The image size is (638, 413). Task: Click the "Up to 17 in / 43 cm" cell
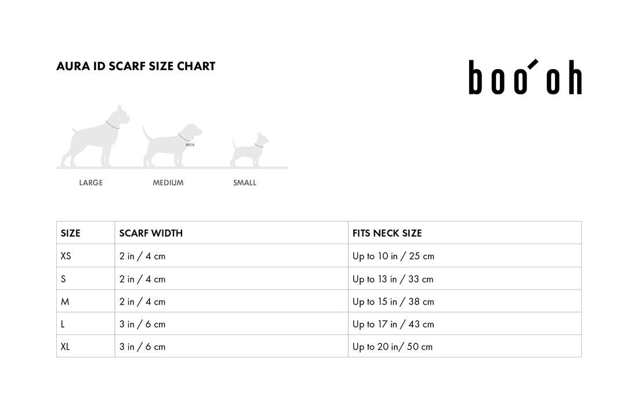[x=393, y=324]
